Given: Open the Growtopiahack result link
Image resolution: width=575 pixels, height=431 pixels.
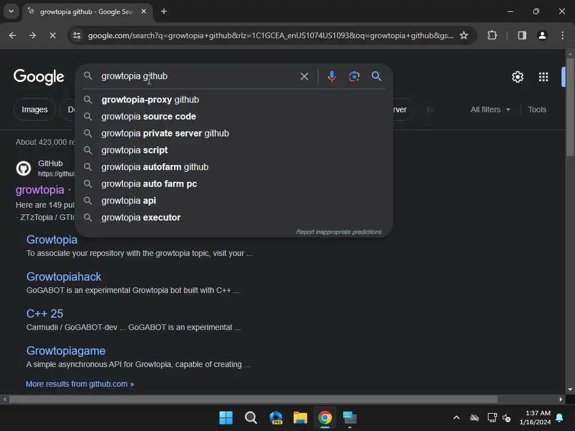Looking at the screenshot, I should (64, 277).
